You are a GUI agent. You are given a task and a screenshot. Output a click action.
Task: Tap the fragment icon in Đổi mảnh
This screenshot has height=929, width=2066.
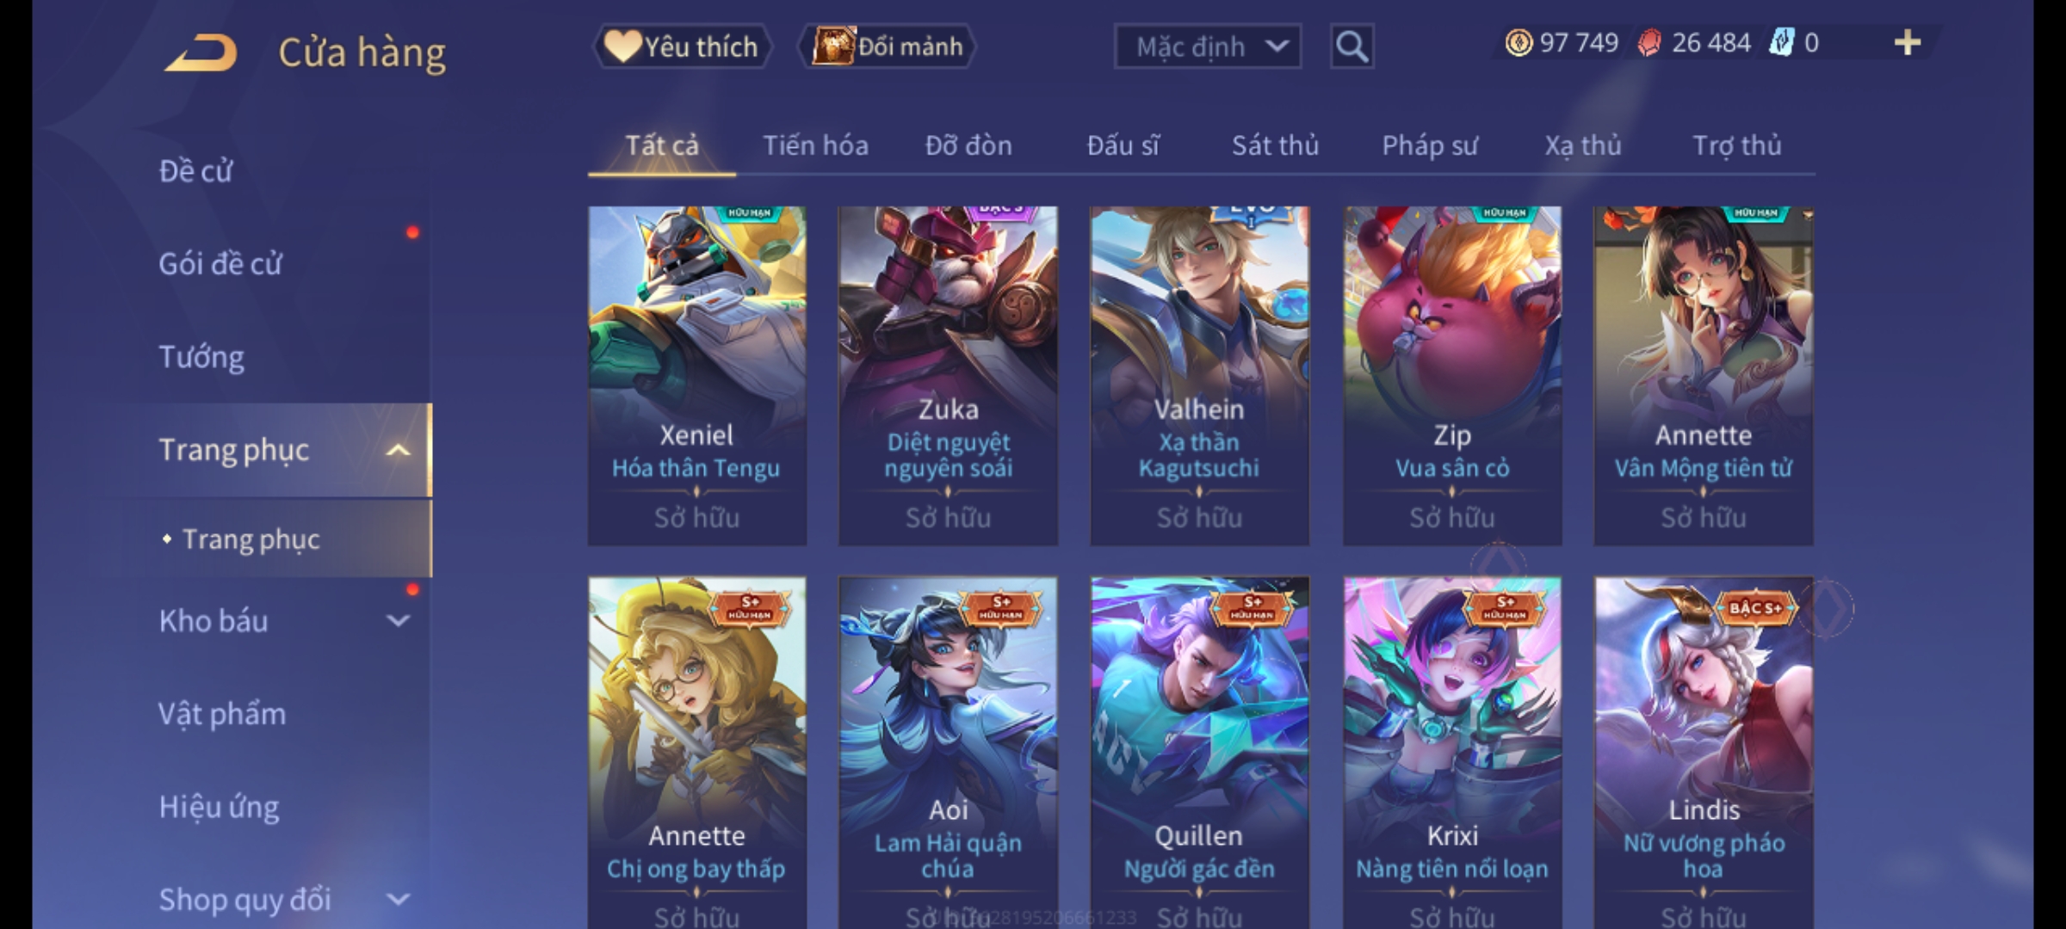[x=832, y=46]
